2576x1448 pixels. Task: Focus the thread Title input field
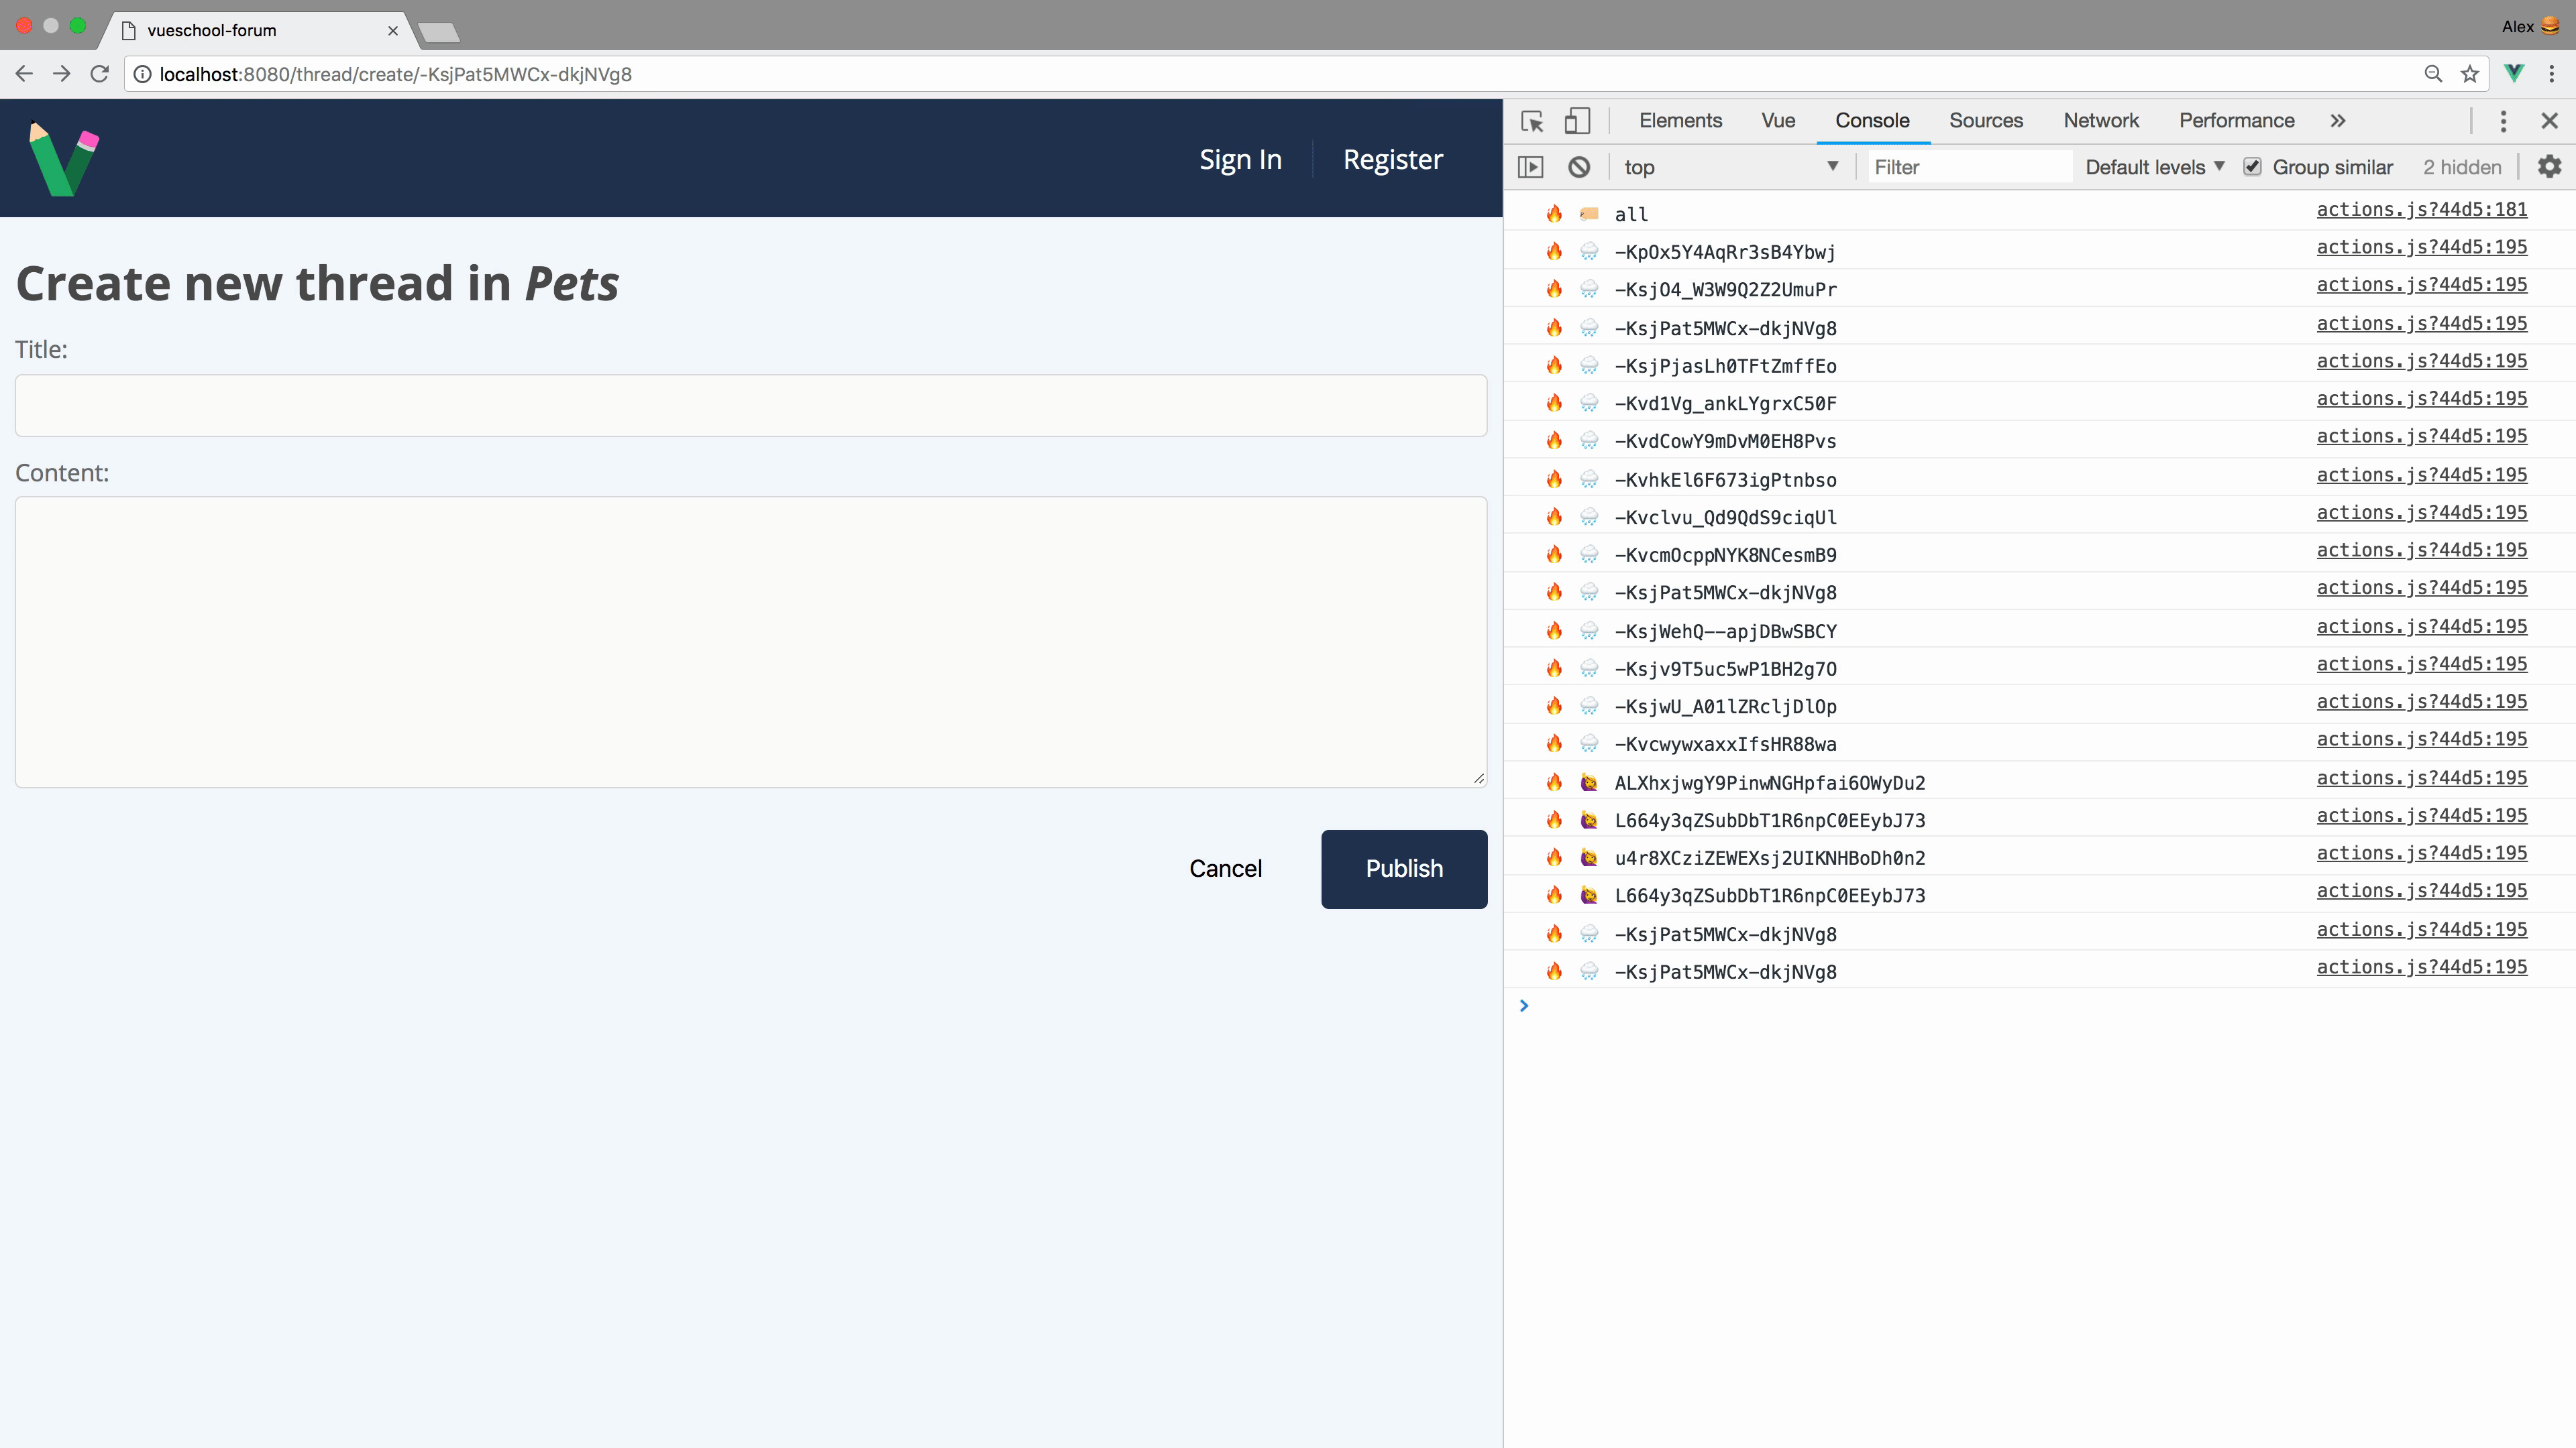click(x=750, y=406)
